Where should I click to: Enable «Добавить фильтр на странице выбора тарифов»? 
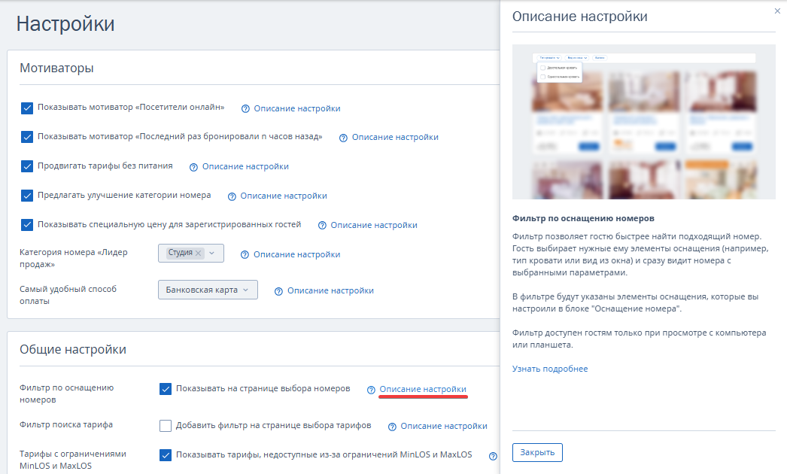(166, 426)
